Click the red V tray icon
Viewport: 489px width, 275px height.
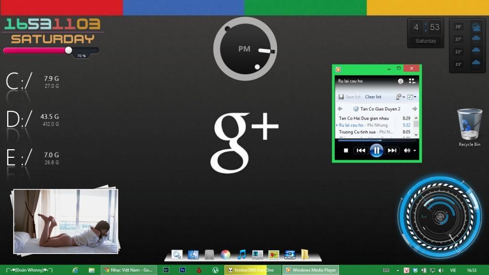pos(406,270)
